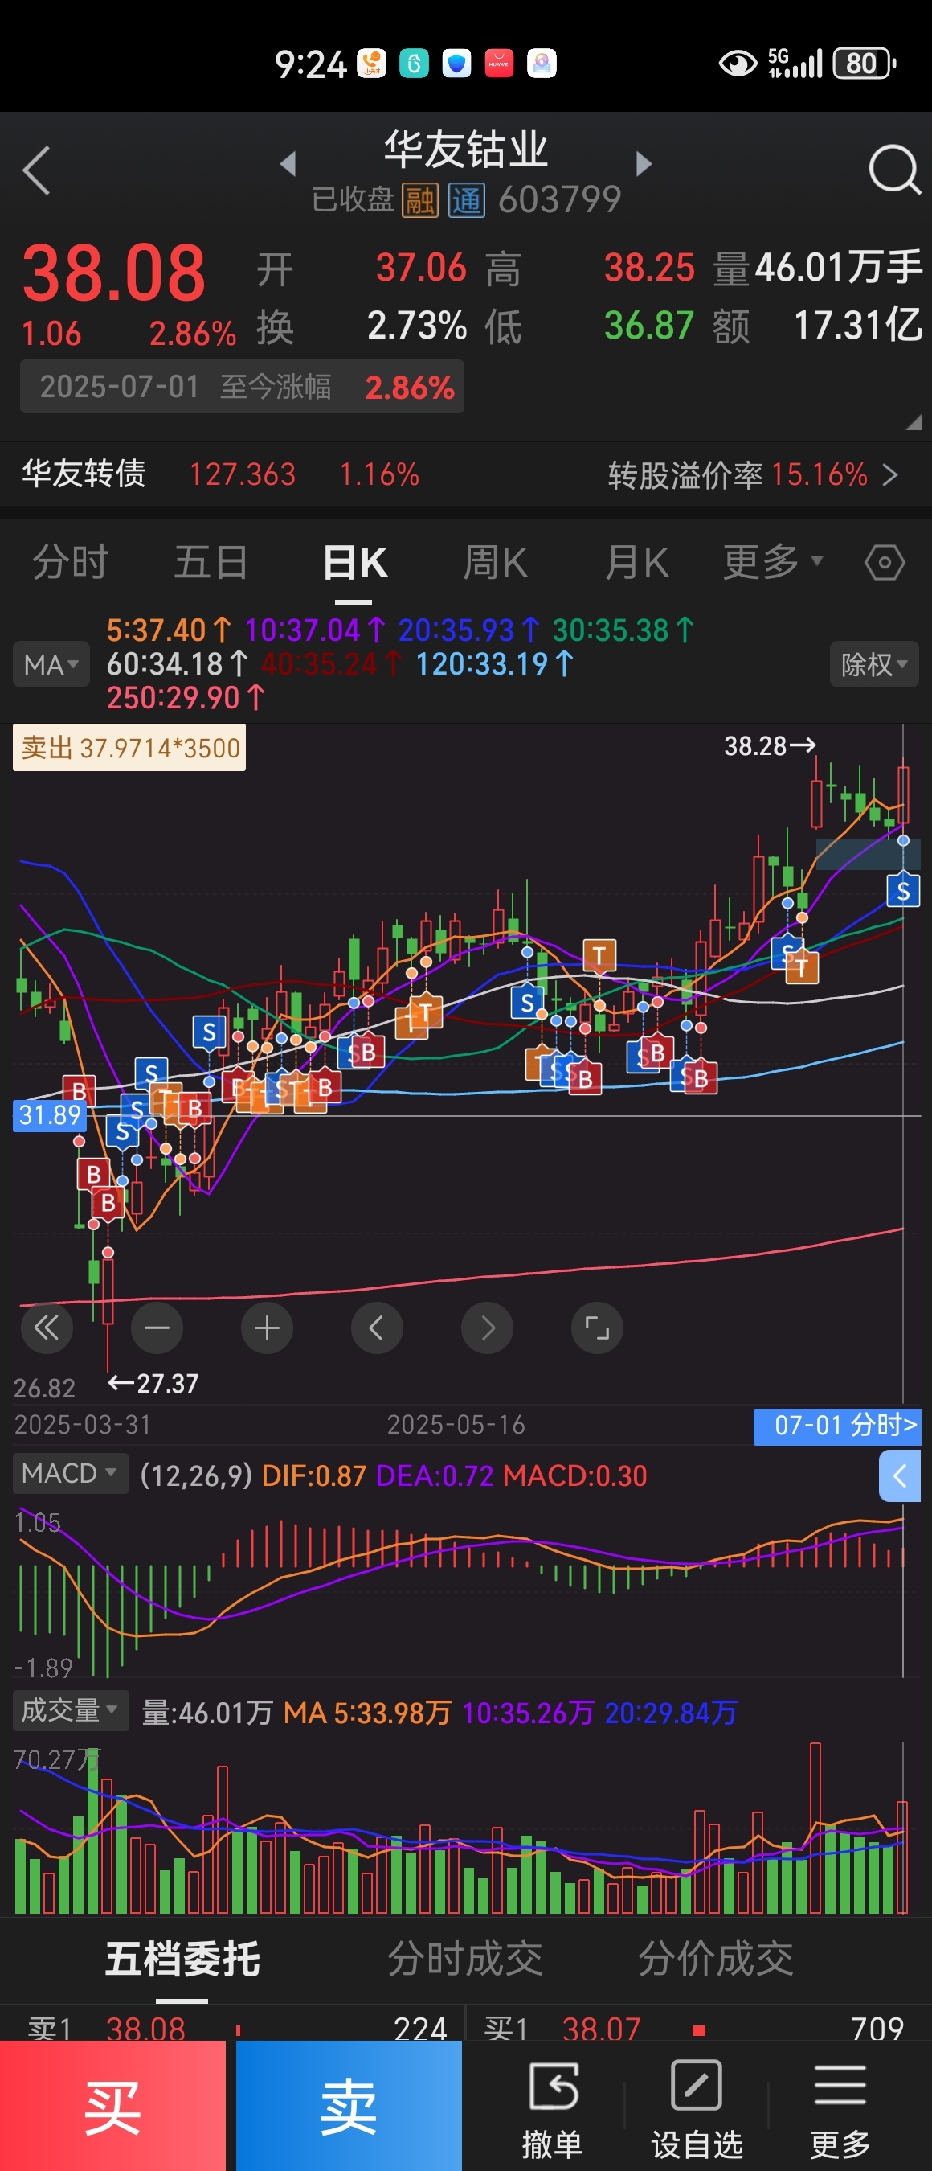Screen dimensions: 932x2171
Task: Open 更多 bottom menu
Action: (x=840, y=2109)
